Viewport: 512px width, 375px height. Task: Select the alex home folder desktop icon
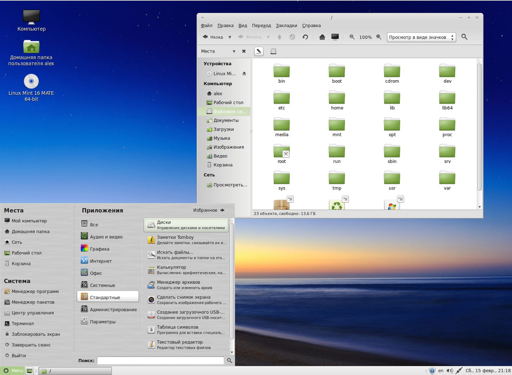click(31, 52)
